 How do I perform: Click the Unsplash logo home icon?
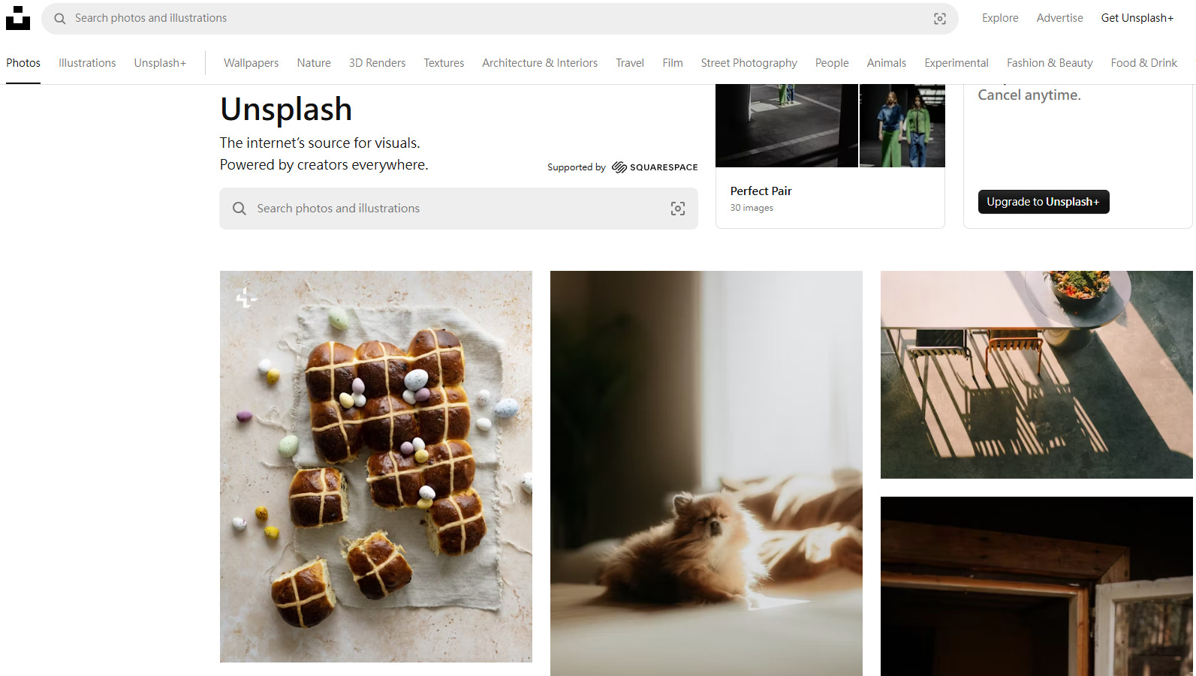pos(18,18)
